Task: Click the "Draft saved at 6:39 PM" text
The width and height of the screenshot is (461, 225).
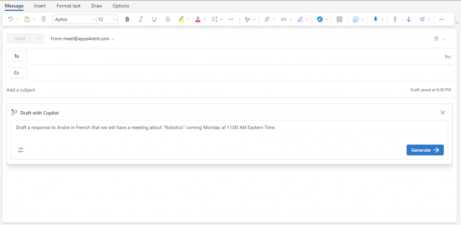Action: [x=430, y=90]
